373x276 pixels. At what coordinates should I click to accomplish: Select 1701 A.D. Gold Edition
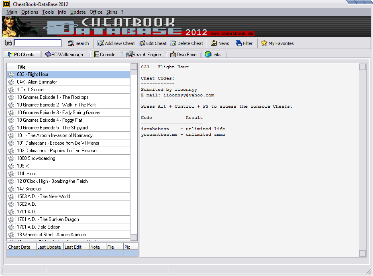tap(68, 227)
